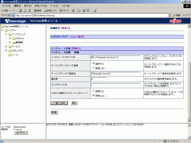
Task: Click the Refresh page icon
Action: click(x=25, y=11)
